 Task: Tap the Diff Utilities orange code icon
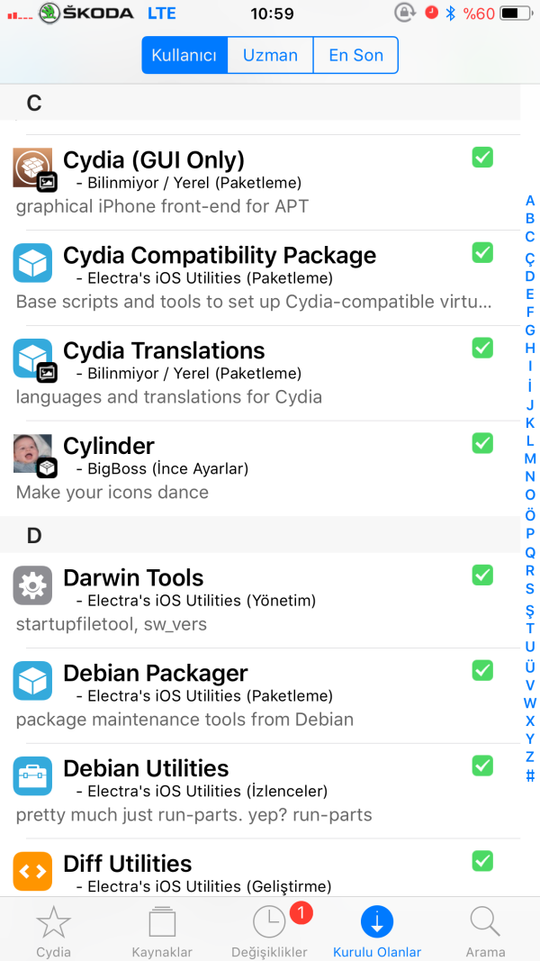tap(32, 872)
